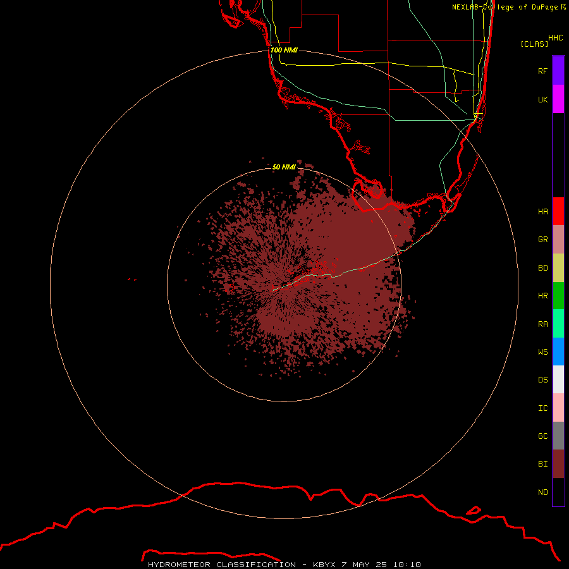This screenshot has width=569, height=569.
Task: Click the HR legend label
Action: click(542, 296)
